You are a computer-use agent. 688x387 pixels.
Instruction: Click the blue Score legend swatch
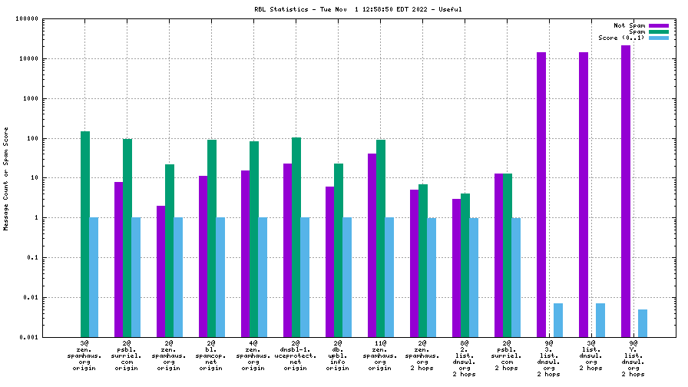(x=659, y=38)
